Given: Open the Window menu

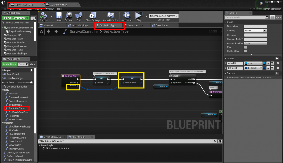Looking at the screenshot, I should point(49,9).
